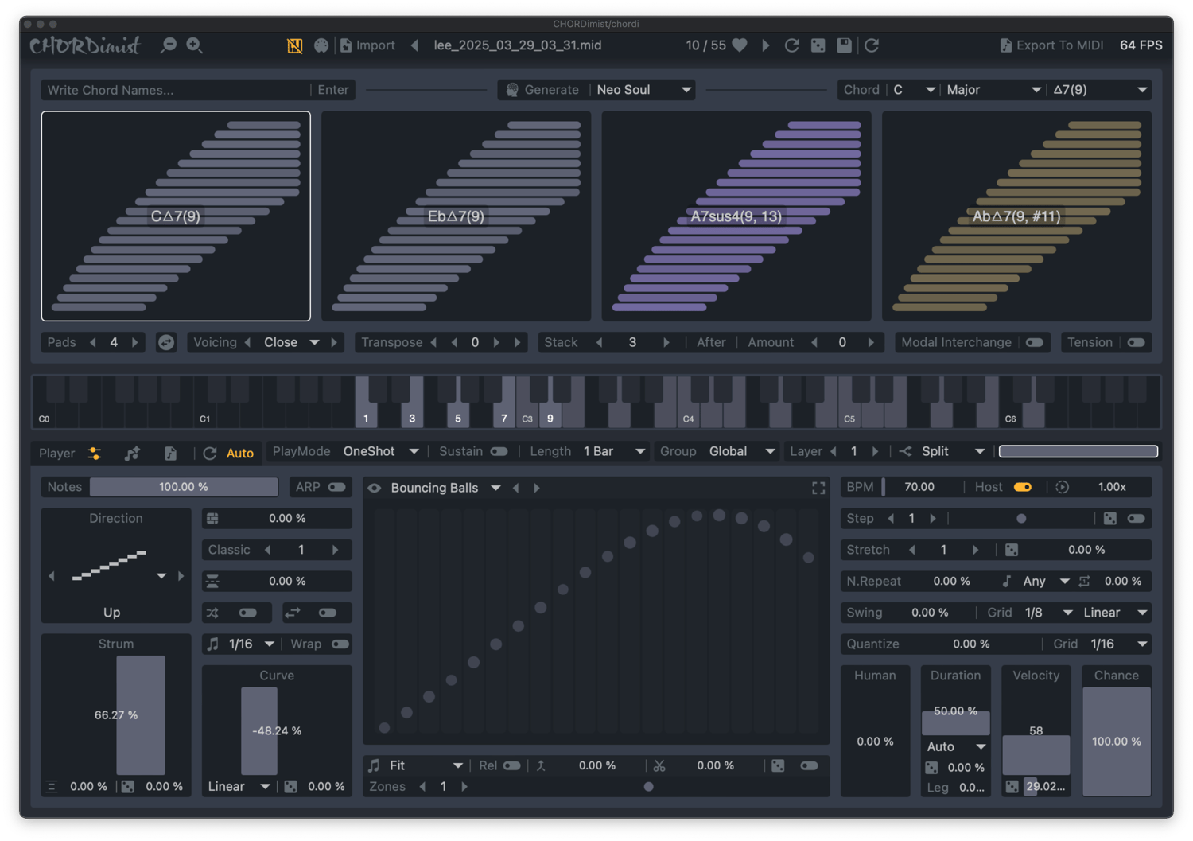Toggle Bouncing Balls visibility eye icon

(x=375, y=488)
